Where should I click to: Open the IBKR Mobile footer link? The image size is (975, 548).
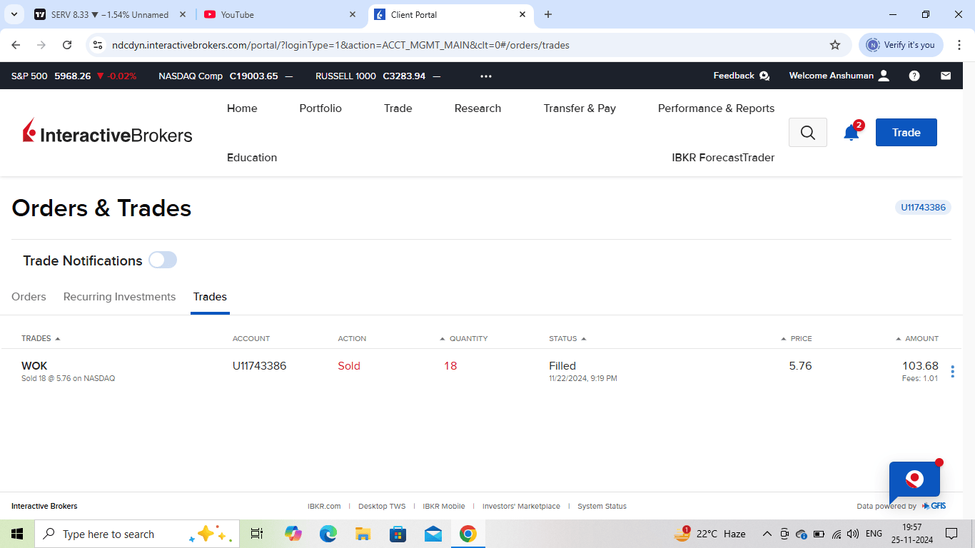coord(444,507)
